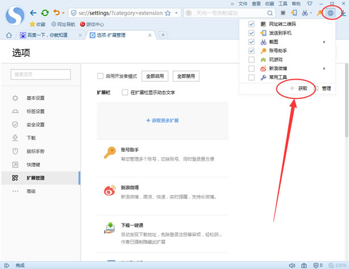Click the home icon left of the tabs
349x269 pixels.
coord(9,35)
